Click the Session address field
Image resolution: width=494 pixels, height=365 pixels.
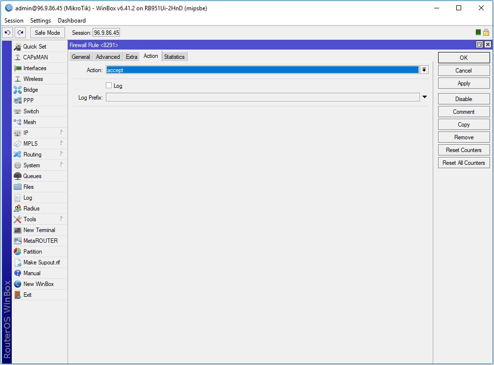tap(106, 32)
